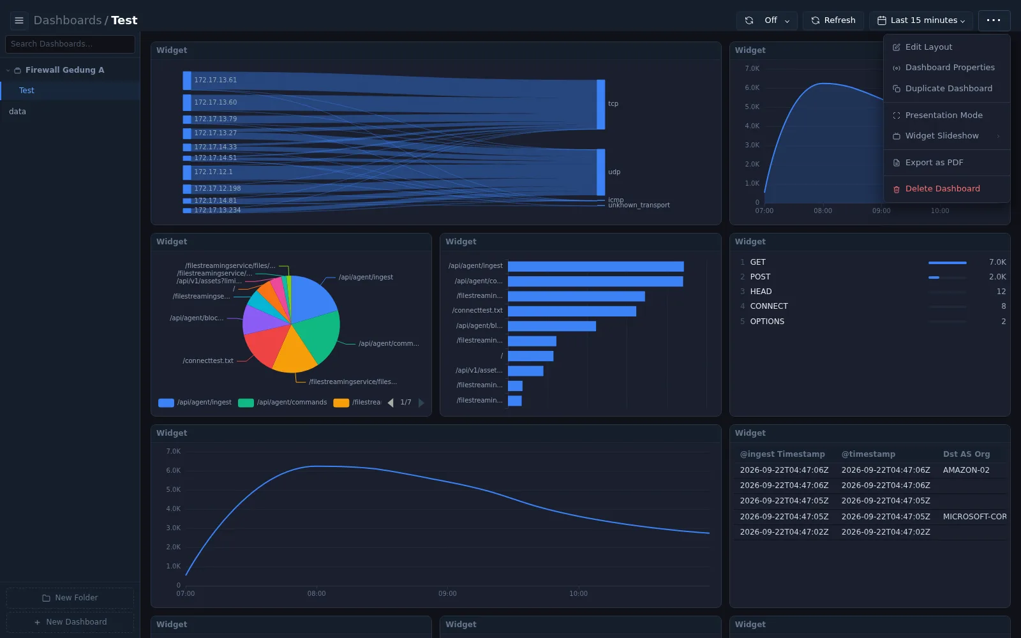Select Edit Layout from the menu
Screen dimensions: 1021x638
point(947,47)
